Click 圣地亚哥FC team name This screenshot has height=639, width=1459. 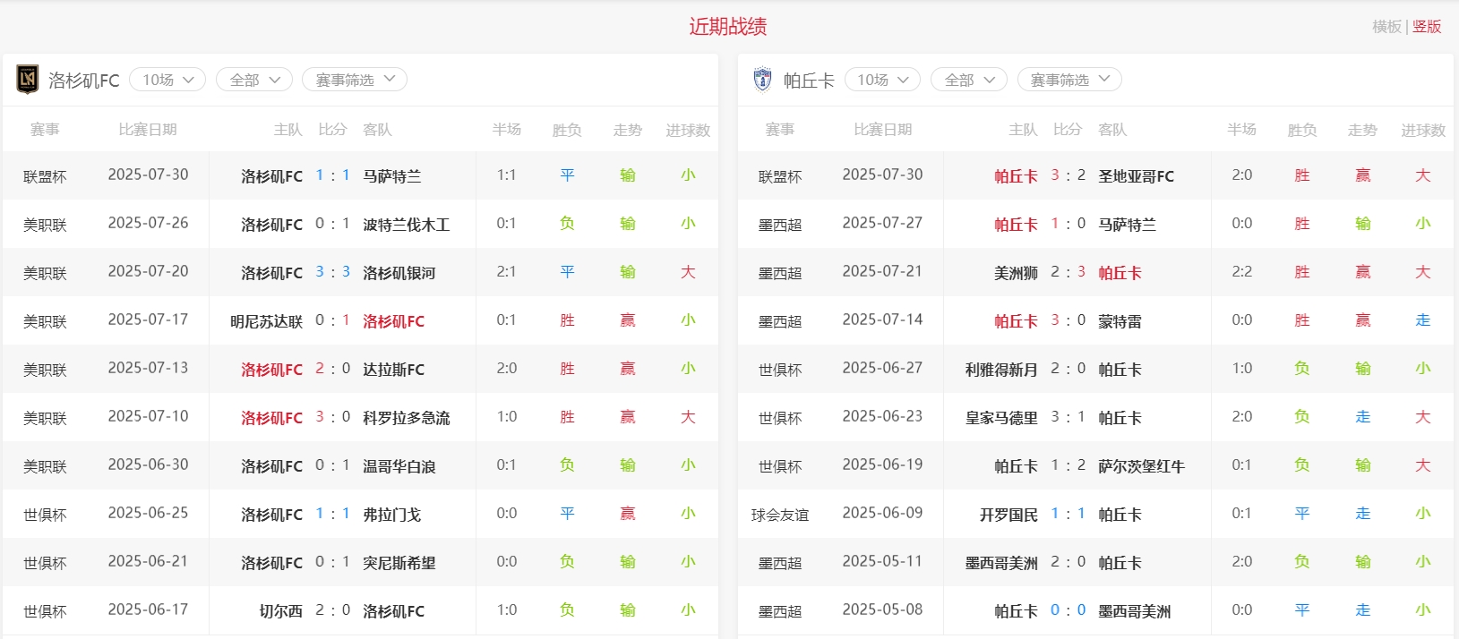click(1136, 176)
